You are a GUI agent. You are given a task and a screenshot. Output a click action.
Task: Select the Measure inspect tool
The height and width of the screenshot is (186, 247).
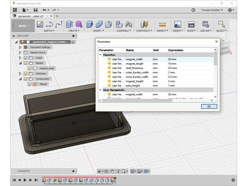(162, 24)
